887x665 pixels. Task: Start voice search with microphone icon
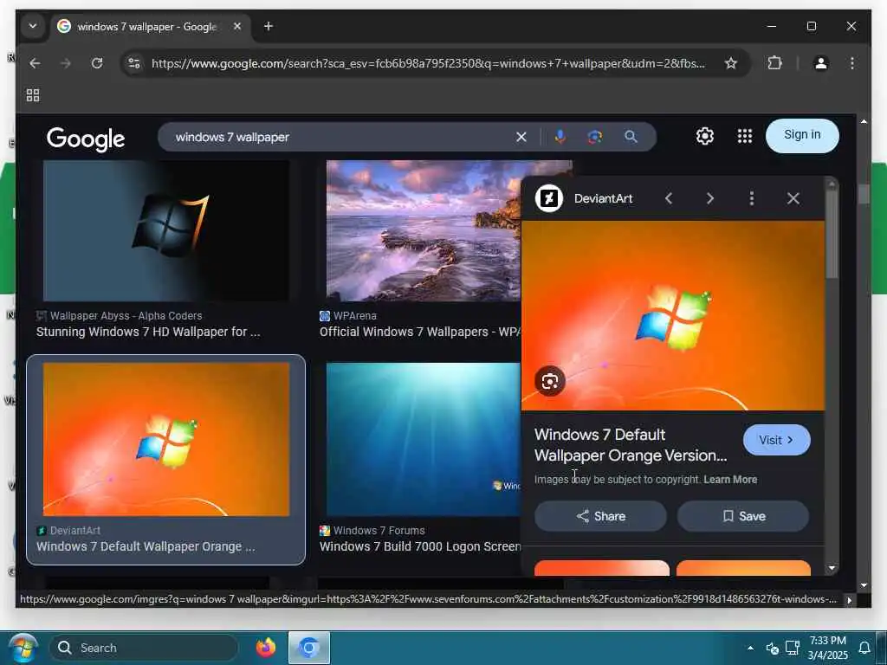(x=560, y=137)
